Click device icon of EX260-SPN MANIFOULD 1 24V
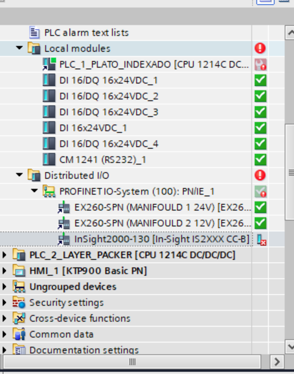 tap(64, 207)
